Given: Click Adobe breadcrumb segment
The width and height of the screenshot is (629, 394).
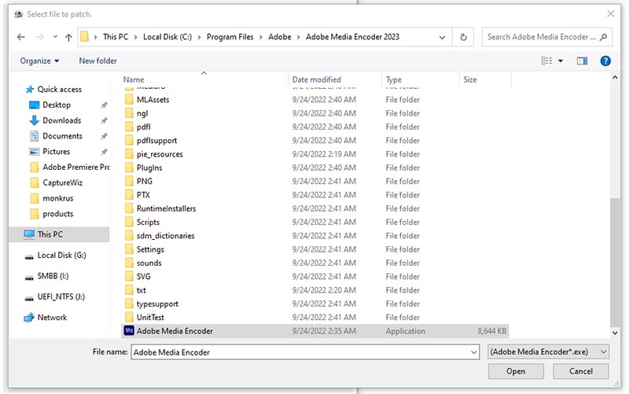Looking at the screenshot, I should (280, 37).
